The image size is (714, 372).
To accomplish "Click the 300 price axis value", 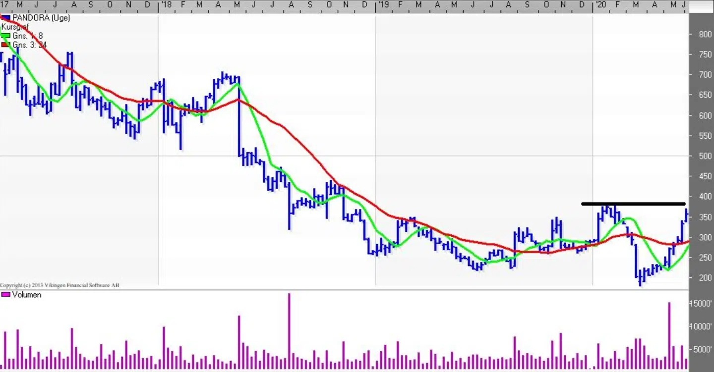I will click(x=705, y=237).
